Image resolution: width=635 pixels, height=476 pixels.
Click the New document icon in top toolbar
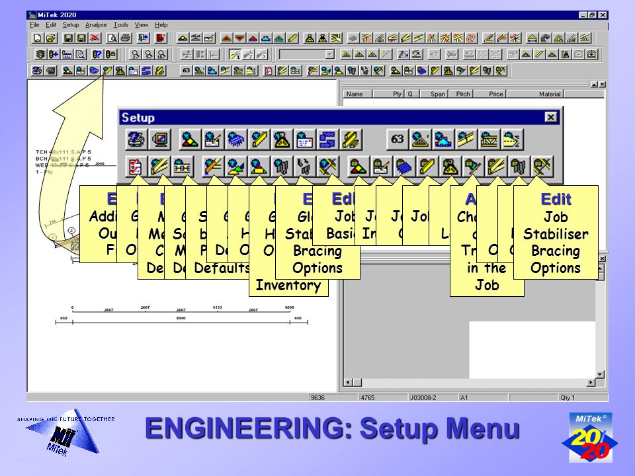click(x=37, y=38)
